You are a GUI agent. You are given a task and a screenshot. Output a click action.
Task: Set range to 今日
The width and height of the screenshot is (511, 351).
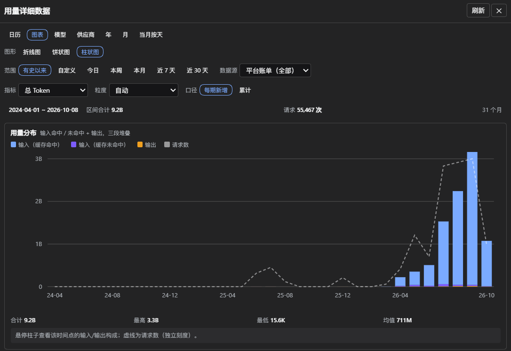click(x=93, y=70)
